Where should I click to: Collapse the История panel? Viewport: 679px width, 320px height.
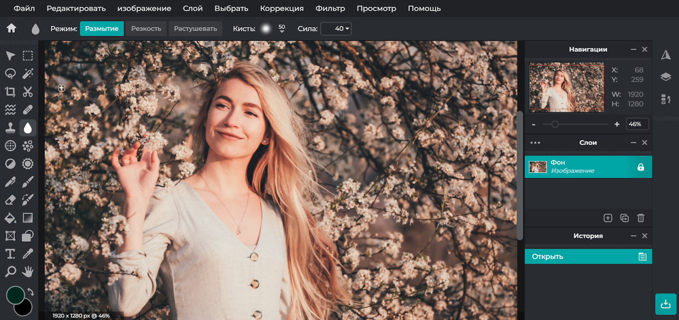pos(633,236)
